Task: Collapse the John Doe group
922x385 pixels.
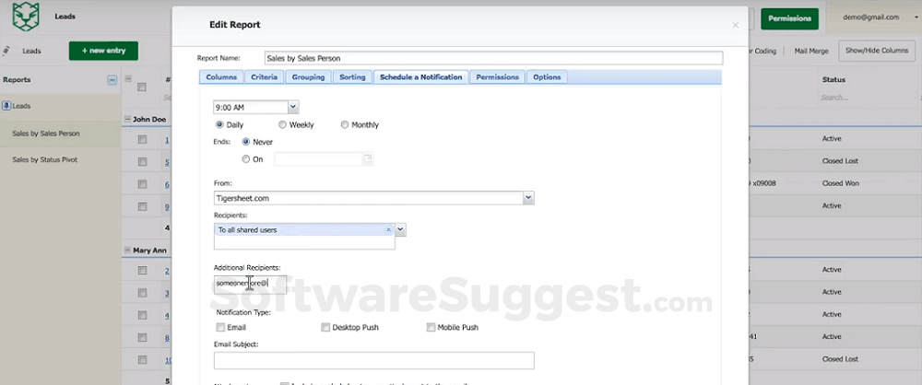Action: [127, 120]
